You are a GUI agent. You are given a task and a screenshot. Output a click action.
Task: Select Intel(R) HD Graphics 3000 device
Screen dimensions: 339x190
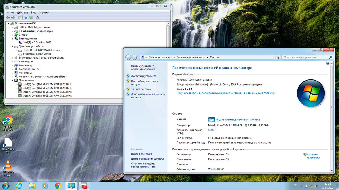click(37, 43)
